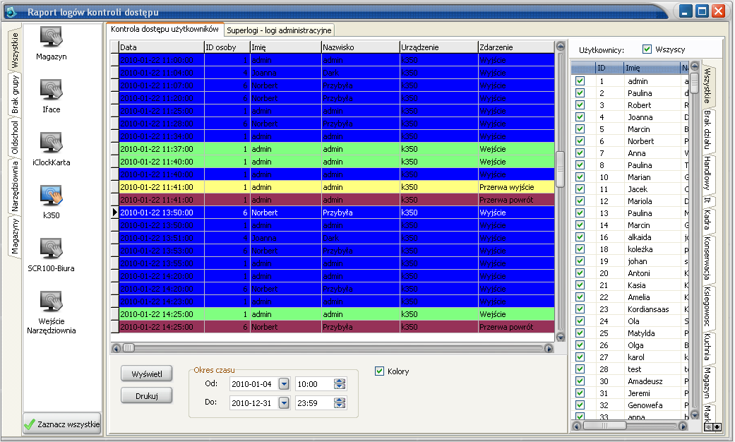Select the k350 device icon
This screenshot has width=735, height=442.
pyautogui.click(x=51, y=196)
